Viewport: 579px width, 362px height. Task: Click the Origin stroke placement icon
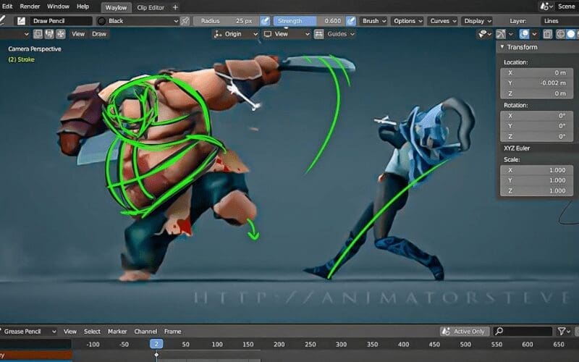tap(219, 34)
